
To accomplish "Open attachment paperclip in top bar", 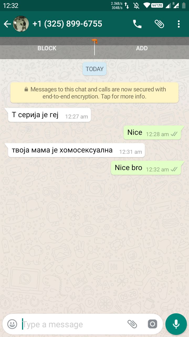I will coord(159,24).
